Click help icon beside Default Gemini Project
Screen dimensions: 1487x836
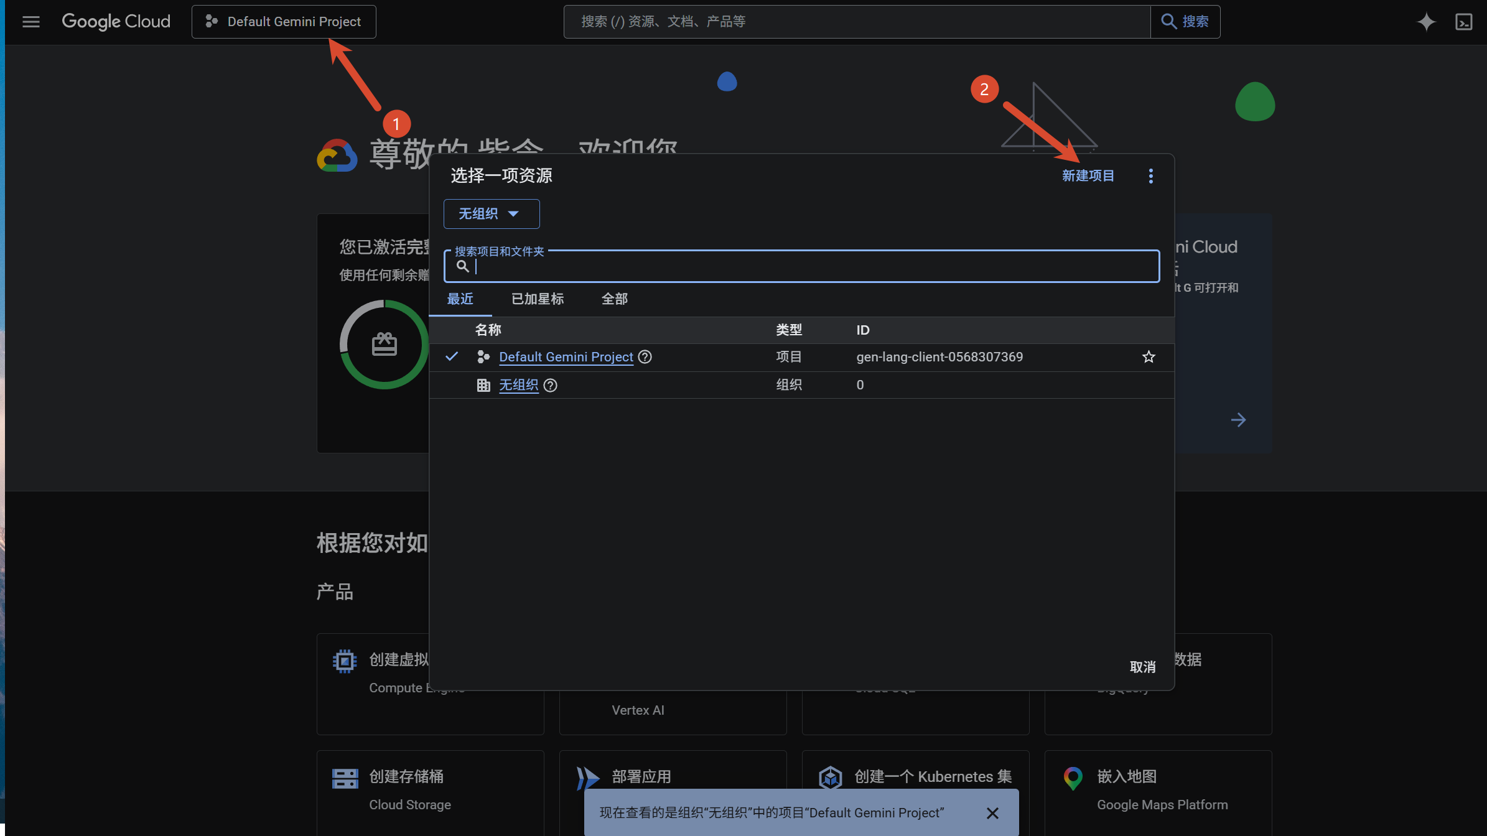point(645,357)
